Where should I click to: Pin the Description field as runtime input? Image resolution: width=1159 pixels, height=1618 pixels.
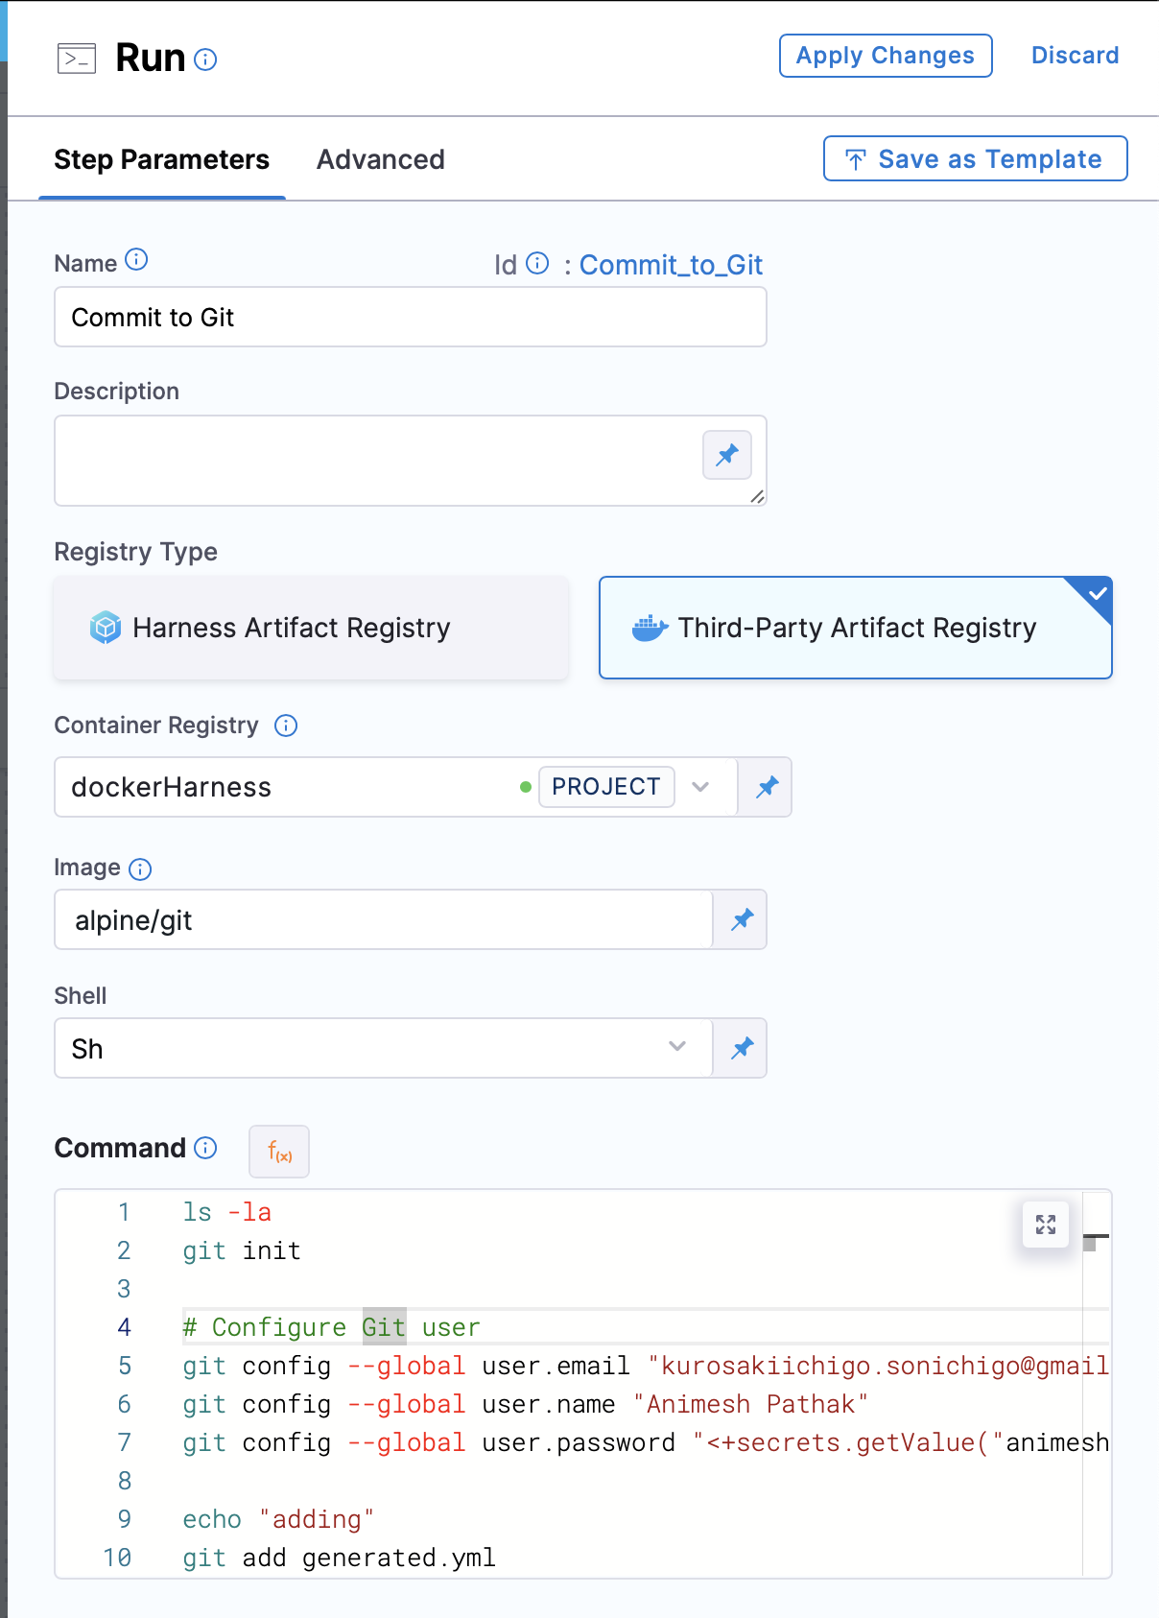(x=726, y=455)
